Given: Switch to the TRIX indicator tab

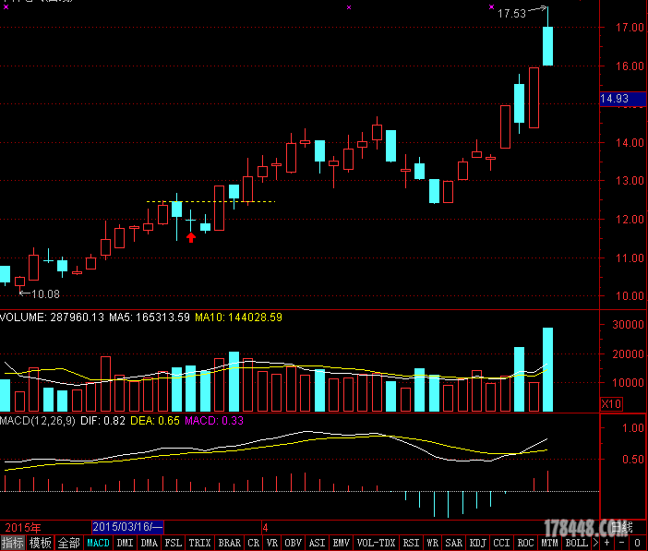Looking at the screenshot, I should coord(200,543).
